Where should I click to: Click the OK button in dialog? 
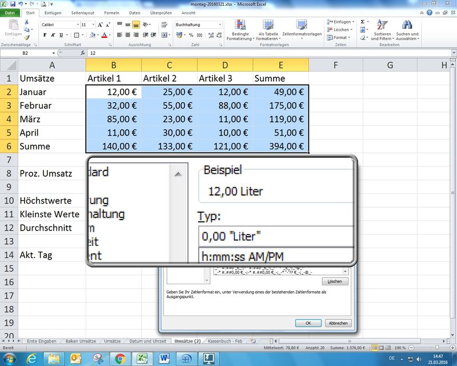(x=308, y=323)
